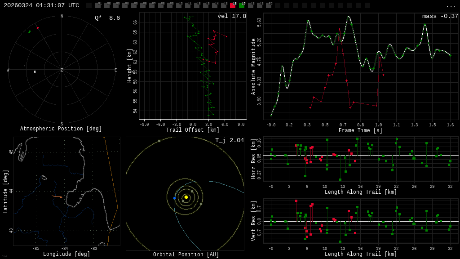The image size is (460, 259).
Task: Select station indicator 12
Action: (197, 5)
